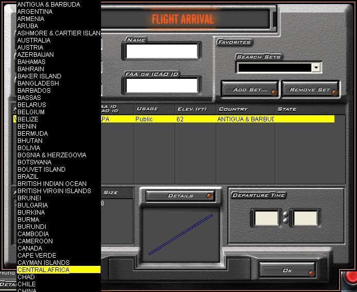357x292 pixels.
Task: Click the Departure Time hours box
Action: [267, 218]
